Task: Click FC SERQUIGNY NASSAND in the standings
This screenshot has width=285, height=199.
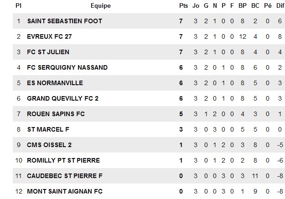Action: point(67,67)
